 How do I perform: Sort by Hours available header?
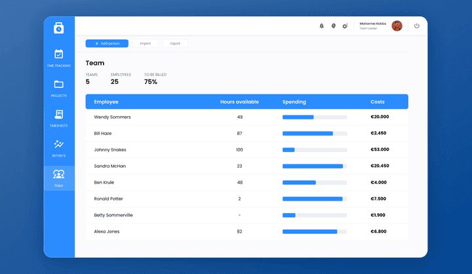coord(239,102)
